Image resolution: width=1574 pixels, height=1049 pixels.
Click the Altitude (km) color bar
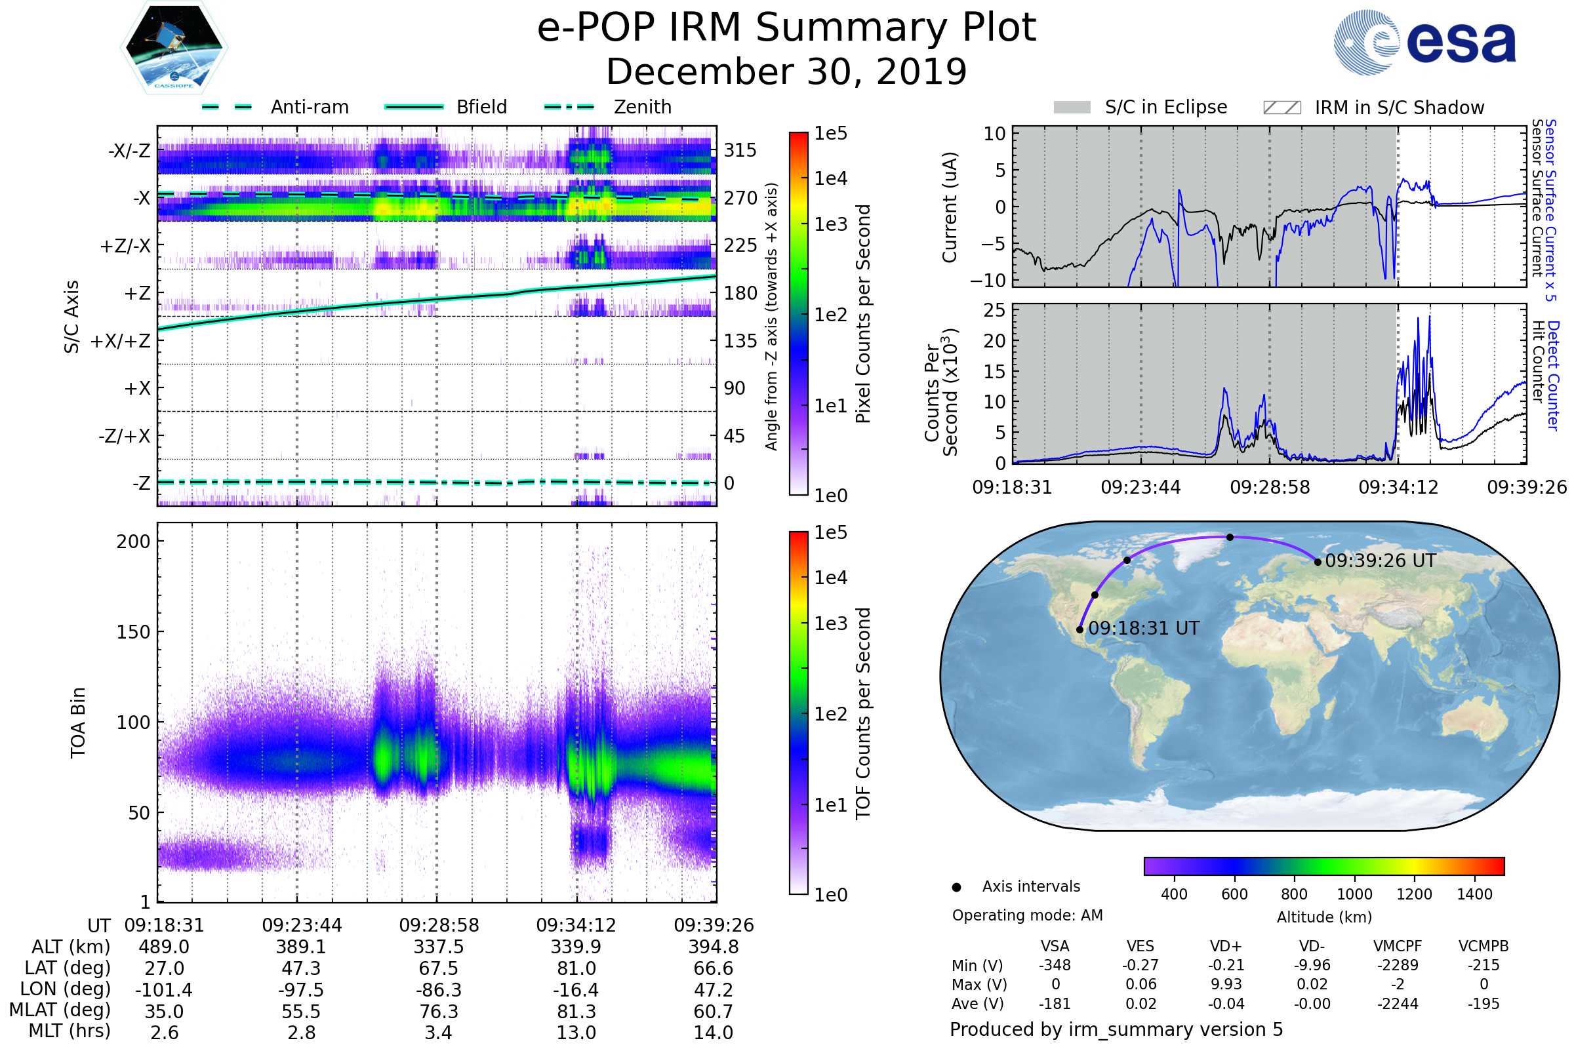tap(1323, 865)
